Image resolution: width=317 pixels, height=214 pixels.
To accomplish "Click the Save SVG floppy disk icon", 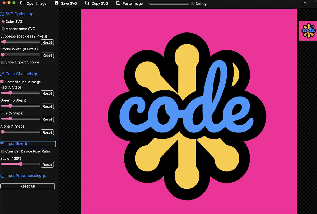I will pos(57,3).
